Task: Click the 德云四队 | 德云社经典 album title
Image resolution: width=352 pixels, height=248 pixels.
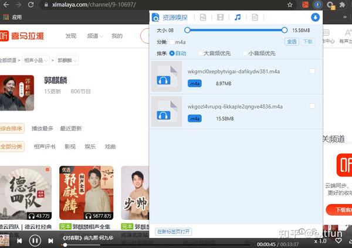Action: (x=26, y=227)
